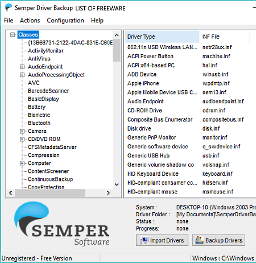The image size is (256, 263).
Task: Click the Unregistered - Free Version status
Action: pyautogui.click(x=36, y=258)
